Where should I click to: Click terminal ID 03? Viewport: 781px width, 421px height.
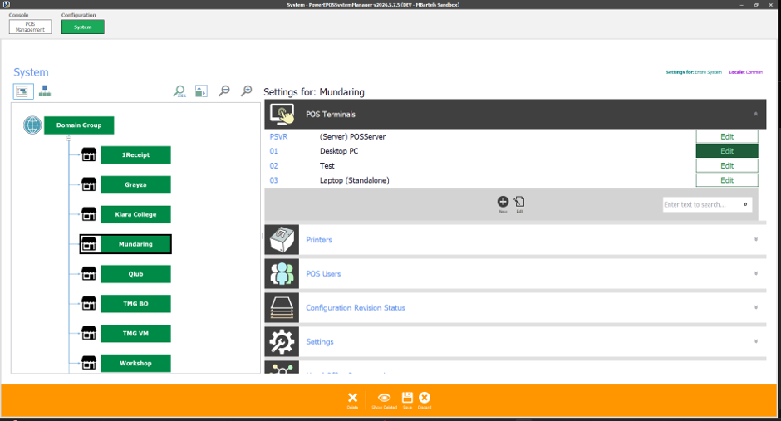coord(273,179)
